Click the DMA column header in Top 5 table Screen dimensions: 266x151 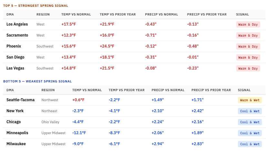pos(10,15)
